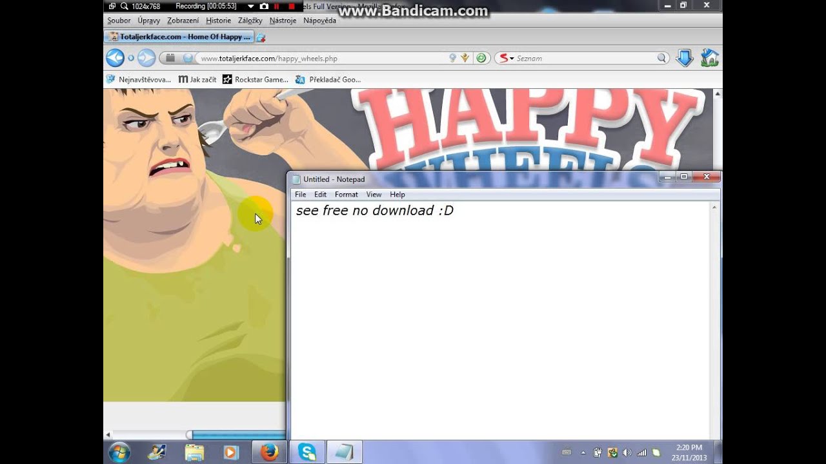Open the Nástroje menu in Firefox

[283, 21]
